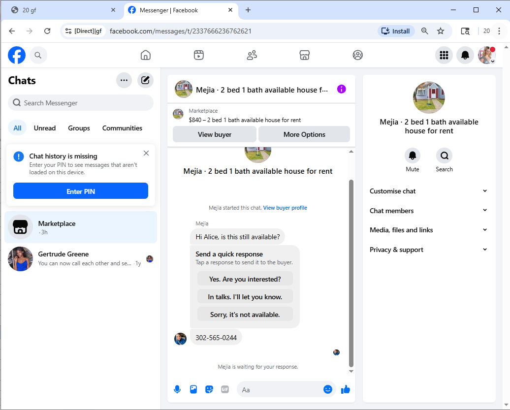The width and height of the screenshot is (510, 410).
Task: Click the More Options button
Action: click(304, 134)
